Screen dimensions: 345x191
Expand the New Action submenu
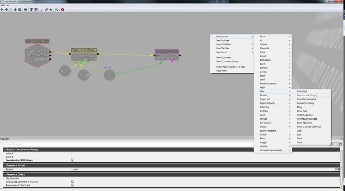(x=232, y=36)
